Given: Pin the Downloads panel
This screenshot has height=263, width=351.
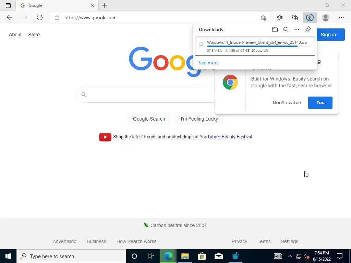Looking at the screenshot, I should tap(308, 29).
